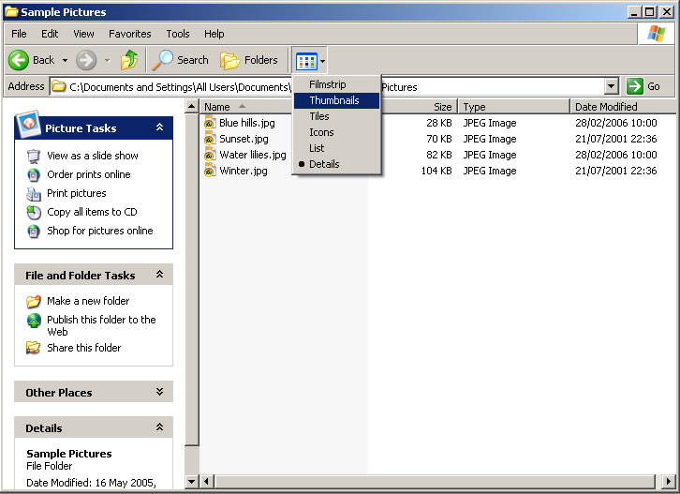The image size is (680, 494).
Task: Click View as a slide show link
Action: 93,156
